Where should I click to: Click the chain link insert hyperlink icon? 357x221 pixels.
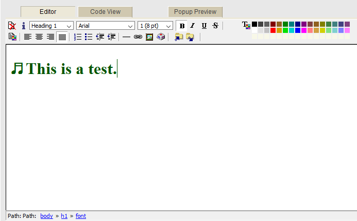click(x=138, y=37)
